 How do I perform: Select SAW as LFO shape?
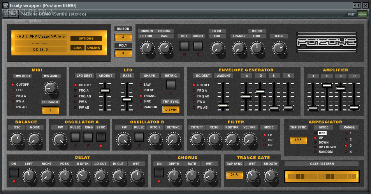tap(146, 85)
